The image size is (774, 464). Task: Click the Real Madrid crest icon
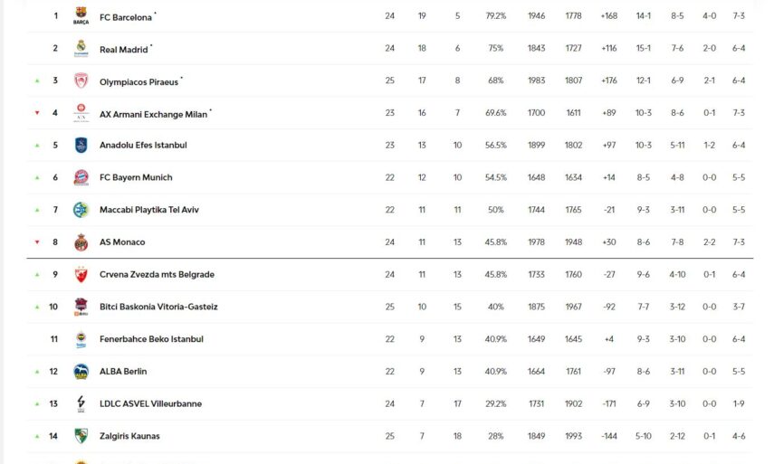coord(81,48)
